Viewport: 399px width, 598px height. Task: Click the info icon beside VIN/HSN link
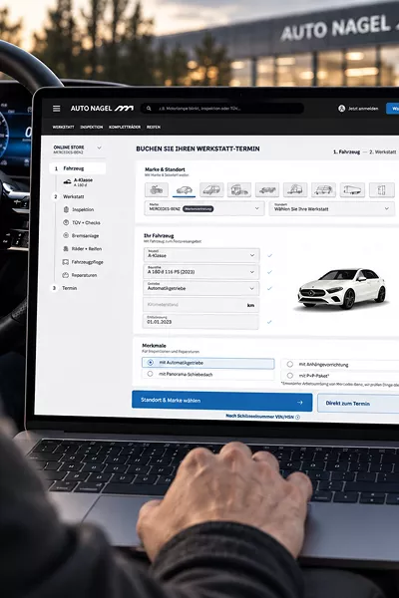click(x=298, y=417)
